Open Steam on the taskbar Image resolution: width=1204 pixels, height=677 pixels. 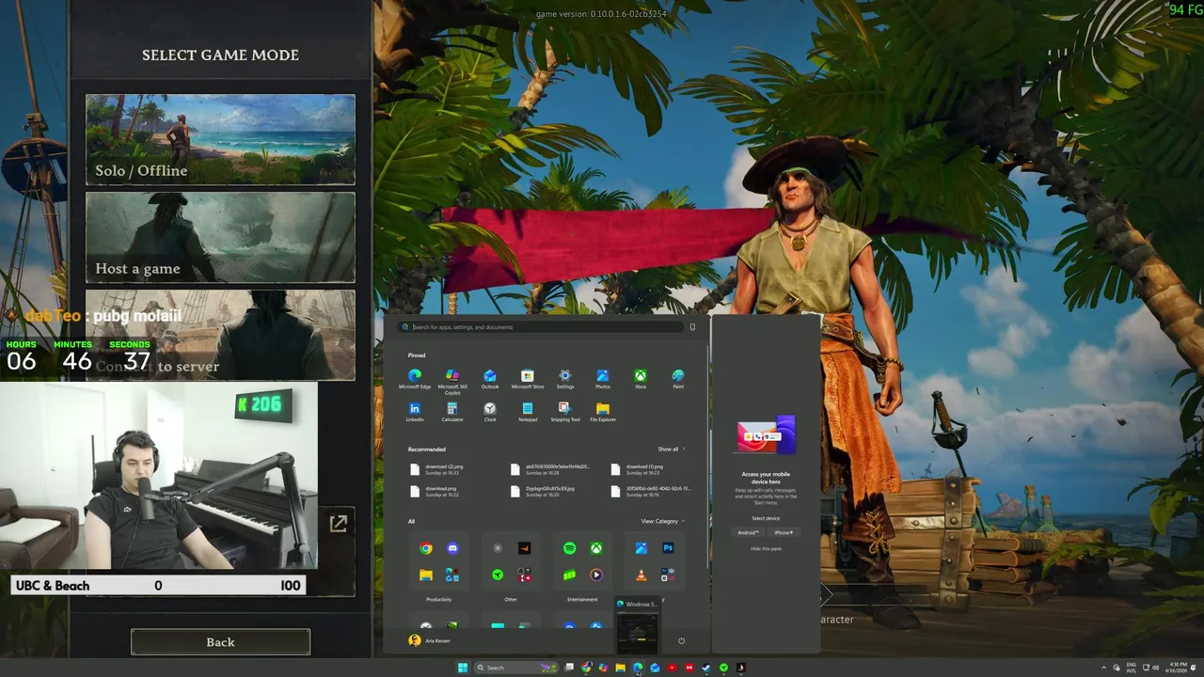point(706,668)
